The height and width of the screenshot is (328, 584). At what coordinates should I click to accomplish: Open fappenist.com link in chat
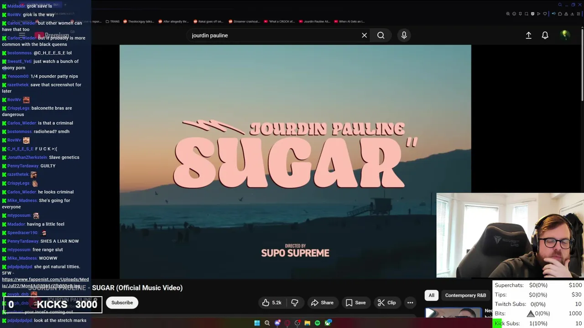coord(45,282)
